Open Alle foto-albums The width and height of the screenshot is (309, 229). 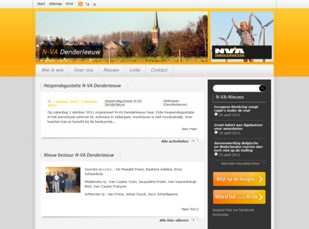[x=174, y=220]
